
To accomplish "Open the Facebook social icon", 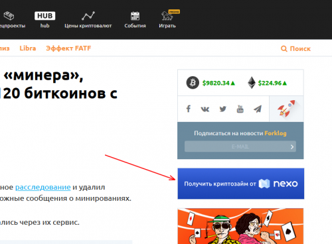I will click(x=189, y=109).
